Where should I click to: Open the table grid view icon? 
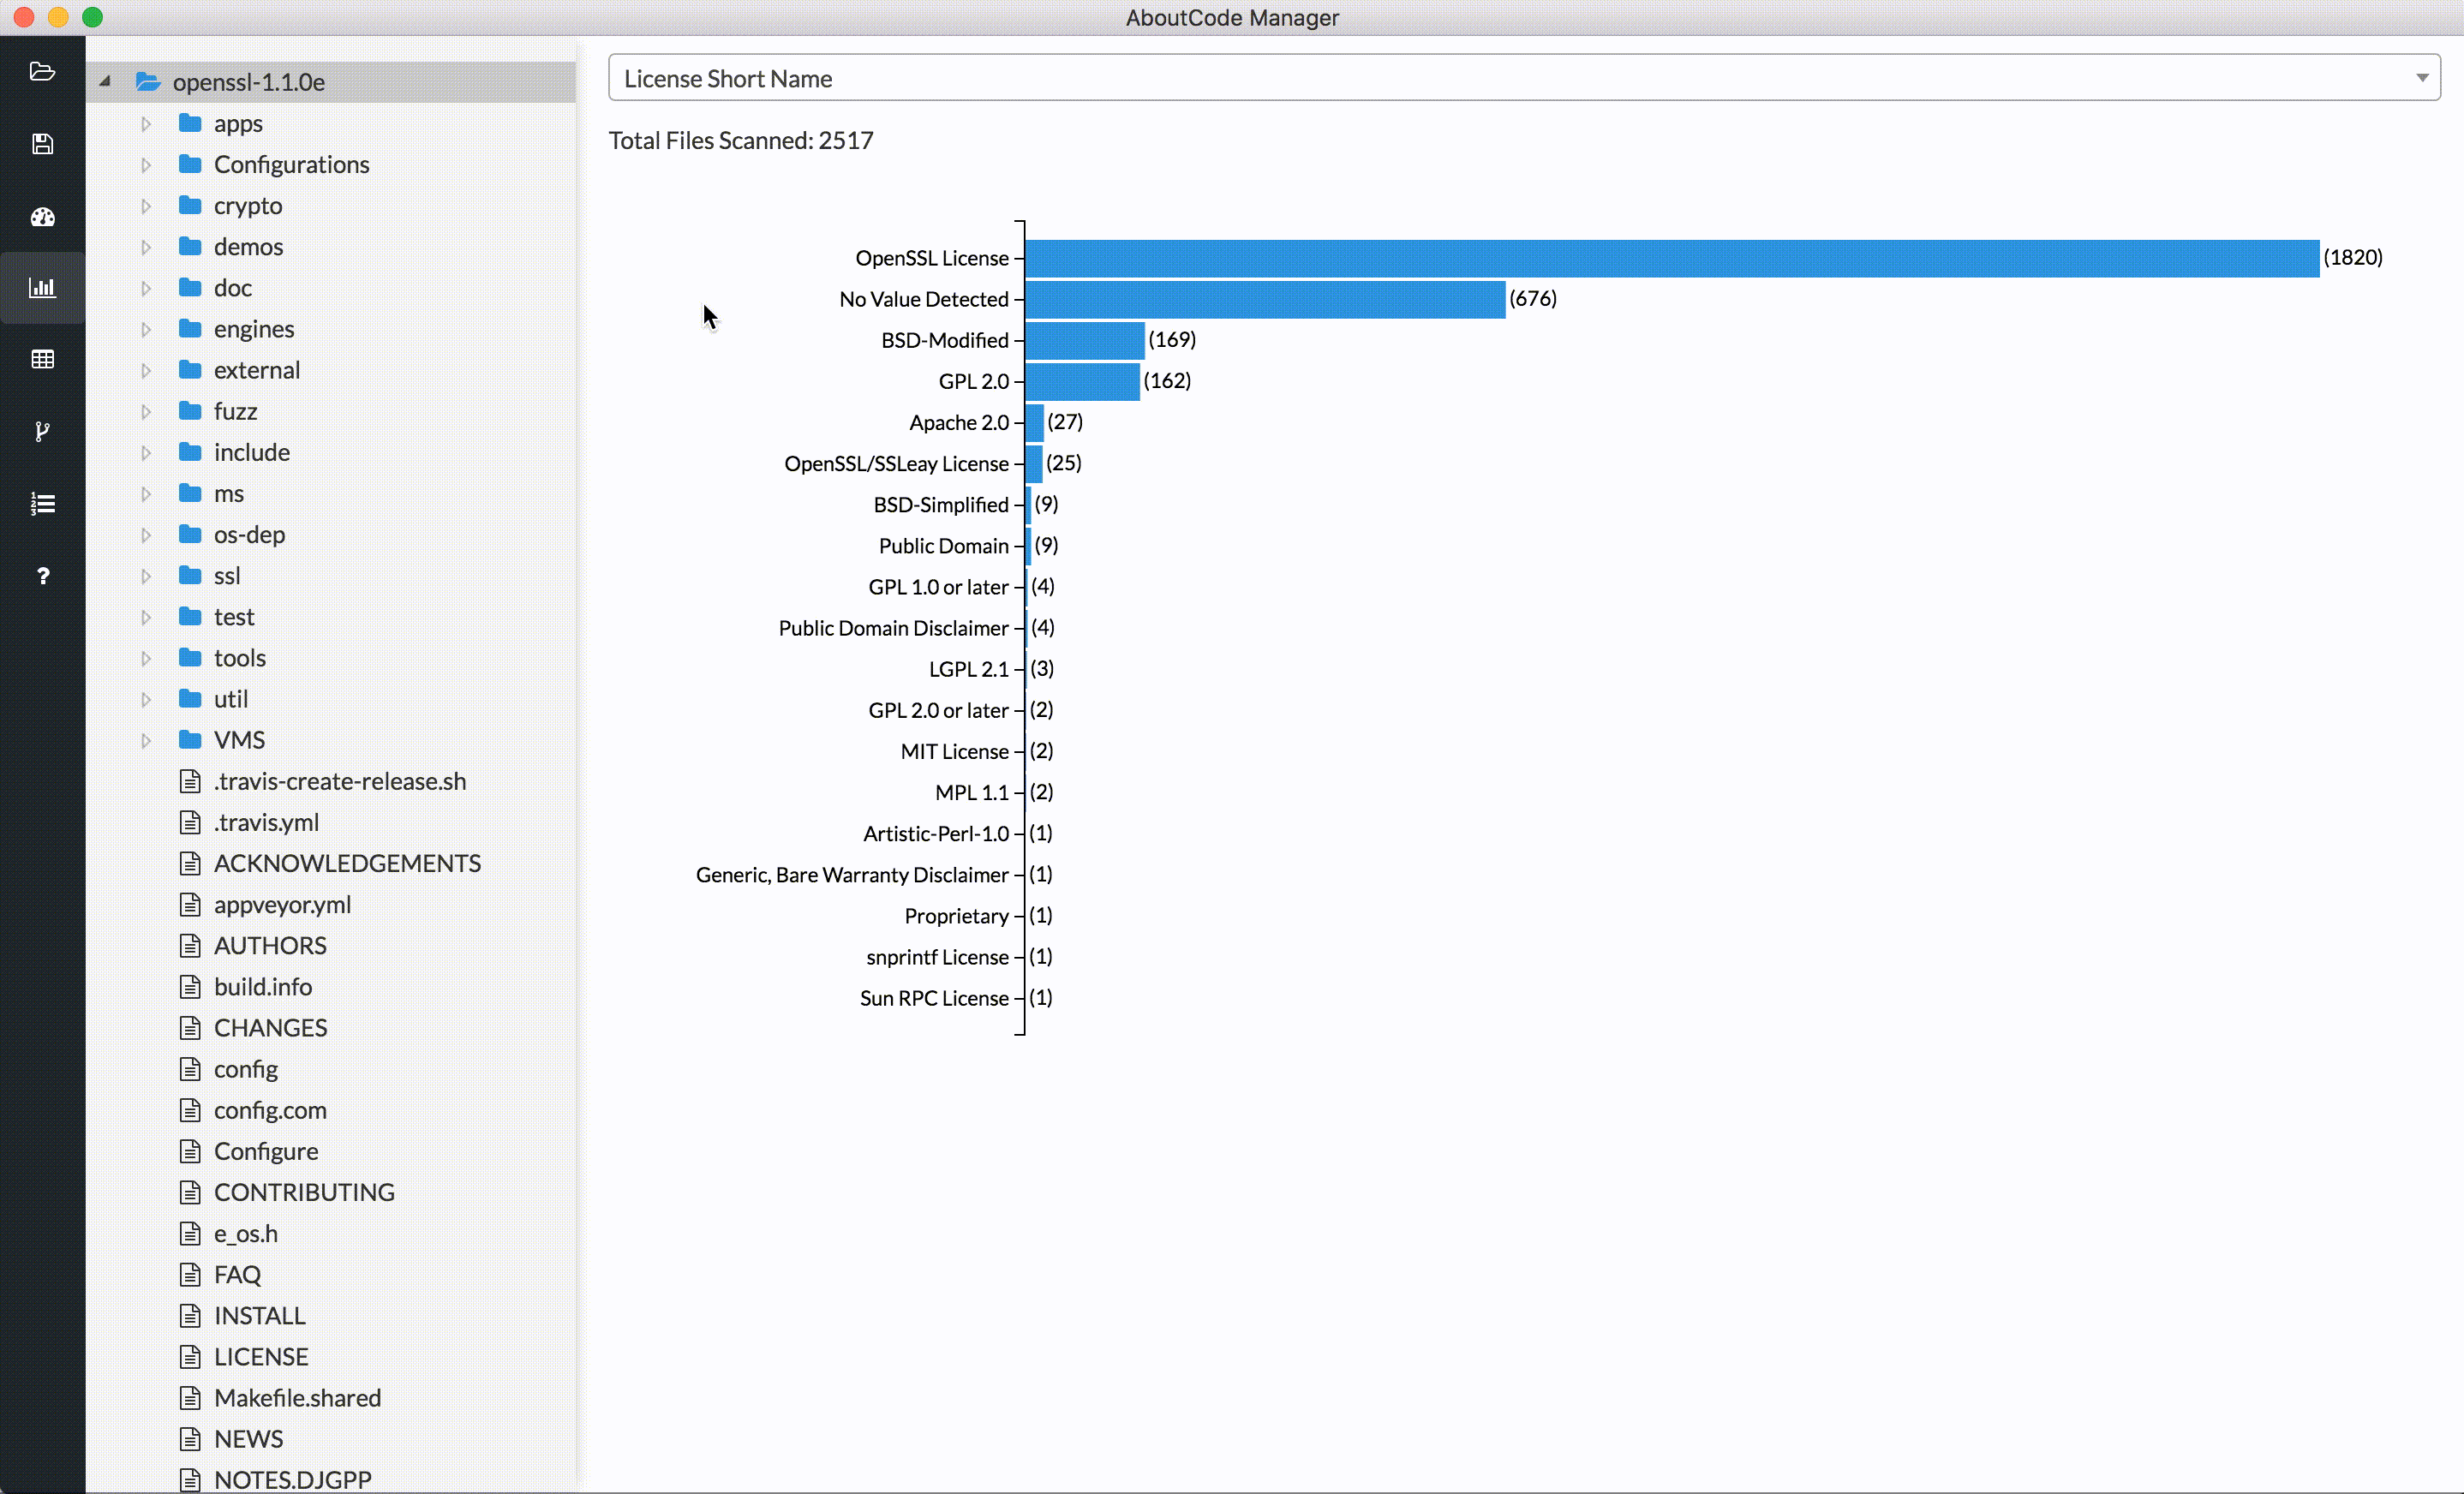(x=42, y=359)
